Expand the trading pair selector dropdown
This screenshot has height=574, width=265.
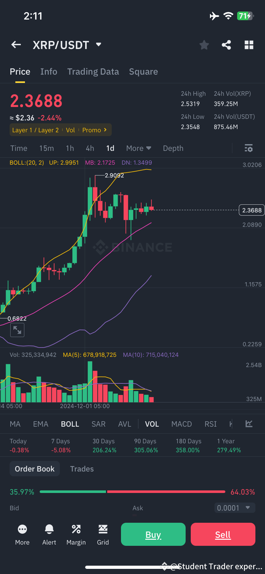pyautogui.click(x=98, y=45)
